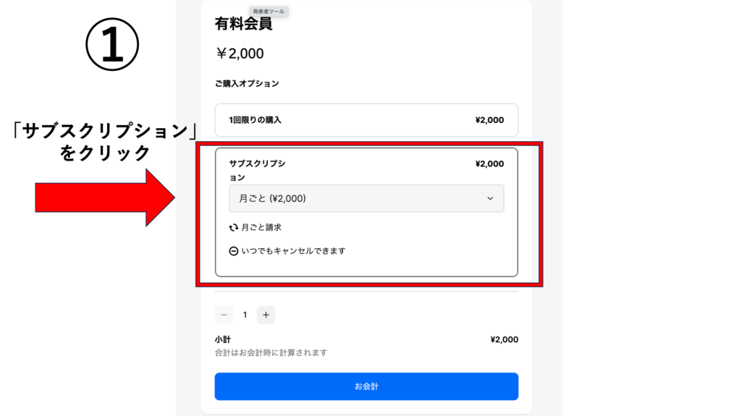741x416 pixels.
Task: Click the 発表者ツール presenter tools label
Action: coord(269,12)
